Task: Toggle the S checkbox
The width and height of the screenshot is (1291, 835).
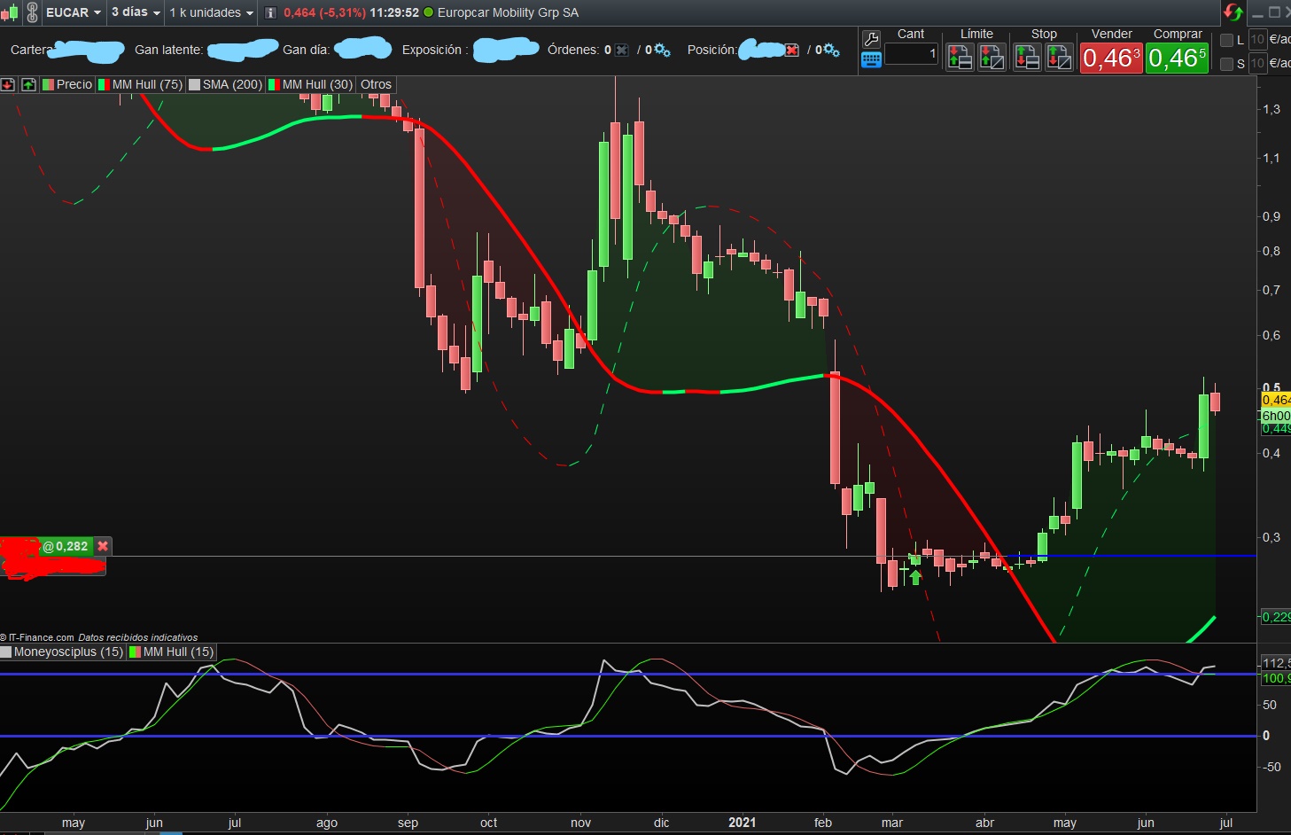Action: 1226,64
